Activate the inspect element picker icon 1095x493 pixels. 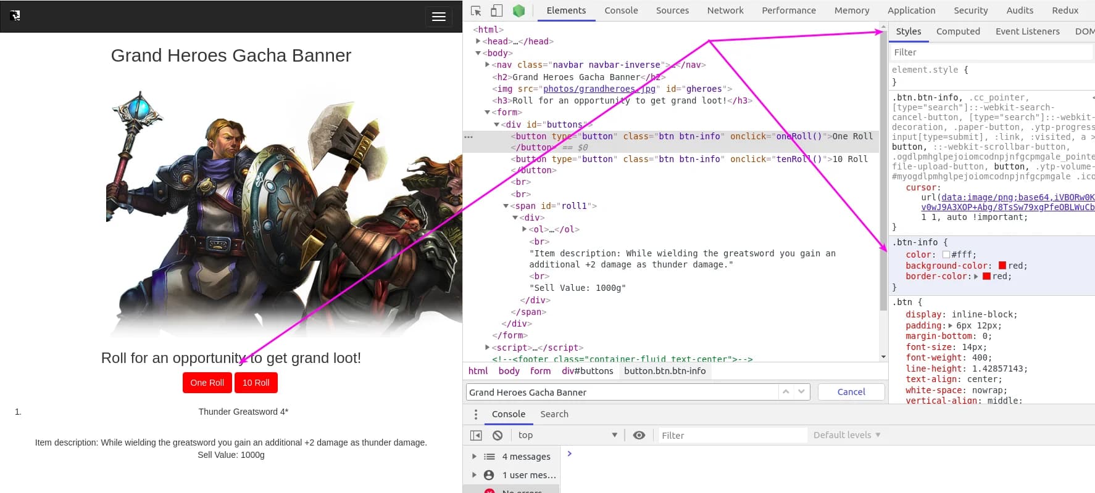tap(476, 10)
